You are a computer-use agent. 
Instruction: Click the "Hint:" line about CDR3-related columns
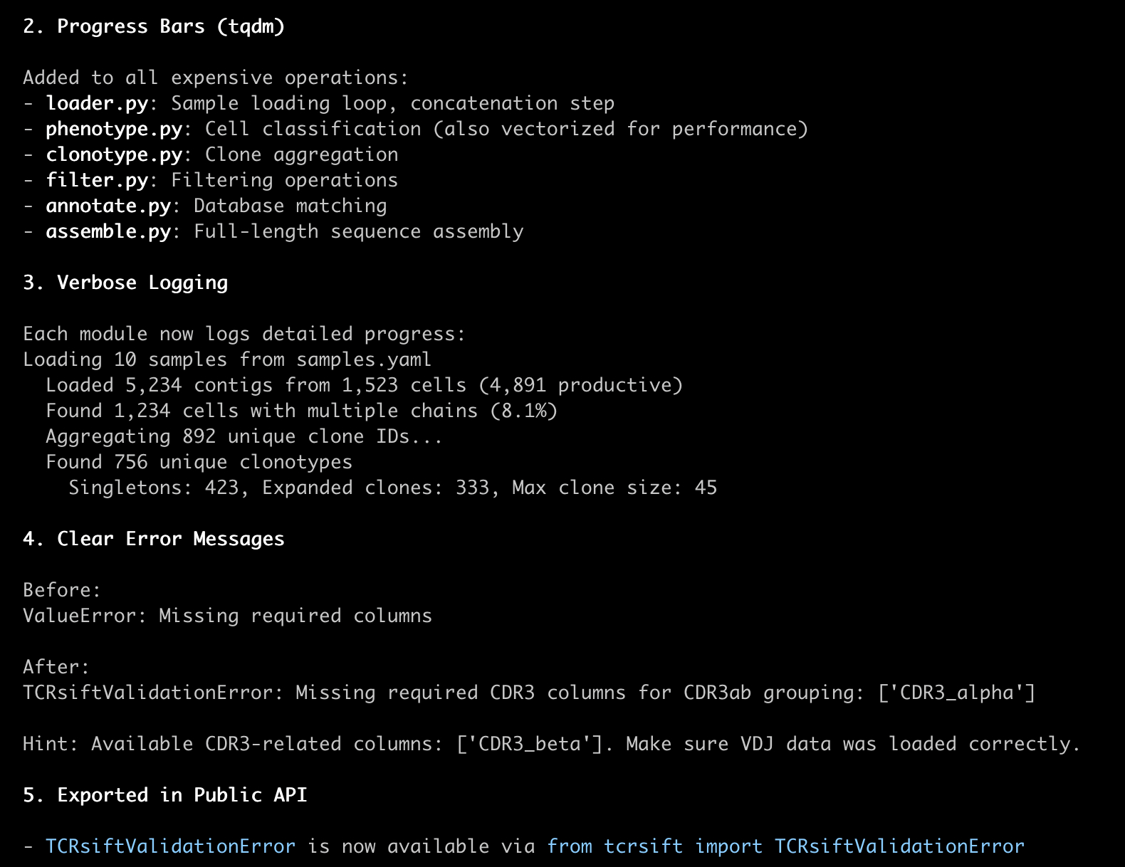click(x=551, y=744)
